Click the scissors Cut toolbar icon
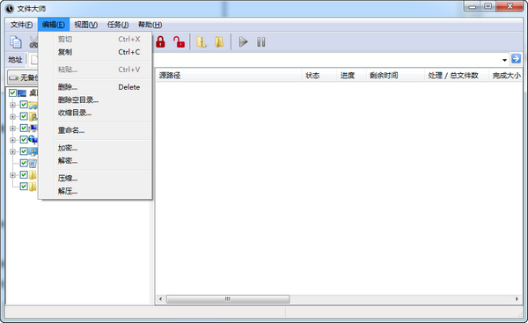The image size is (528, 323). click(33, 42)
